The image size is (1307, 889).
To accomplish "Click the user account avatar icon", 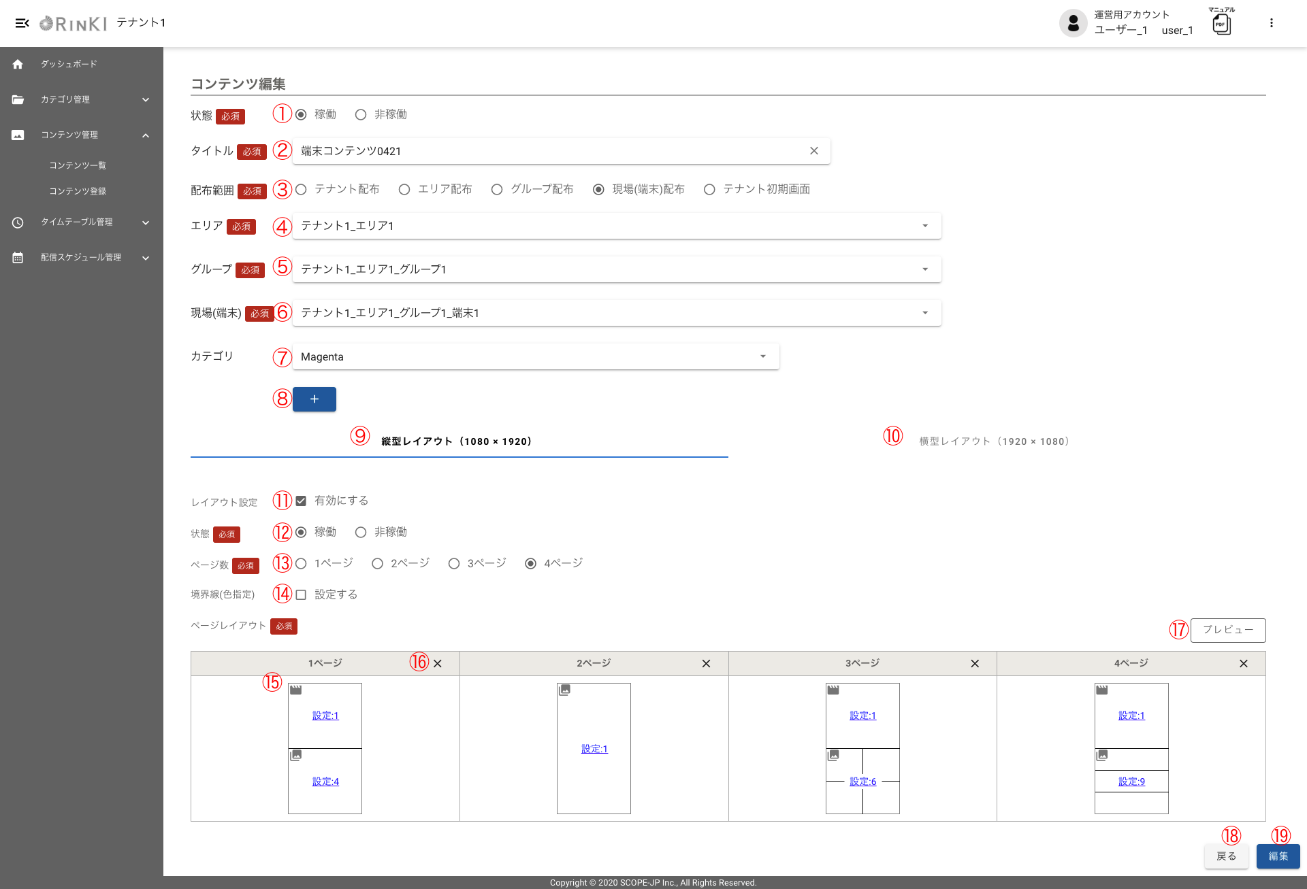I will point(1073,23).
